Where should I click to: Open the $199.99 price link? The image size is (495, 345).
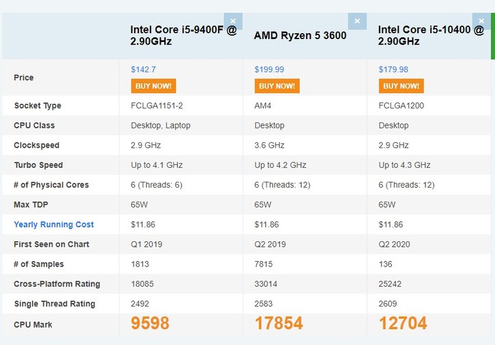point(269,69)
